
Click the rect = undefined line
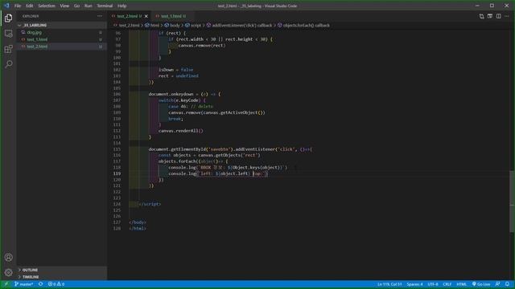[x=179, y=76]
